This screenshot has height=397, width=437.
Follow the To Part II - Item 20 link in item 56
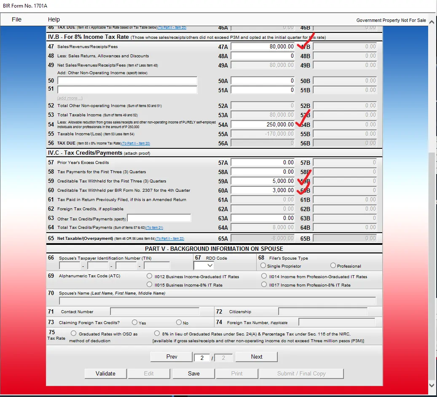[x=136, y=143]
